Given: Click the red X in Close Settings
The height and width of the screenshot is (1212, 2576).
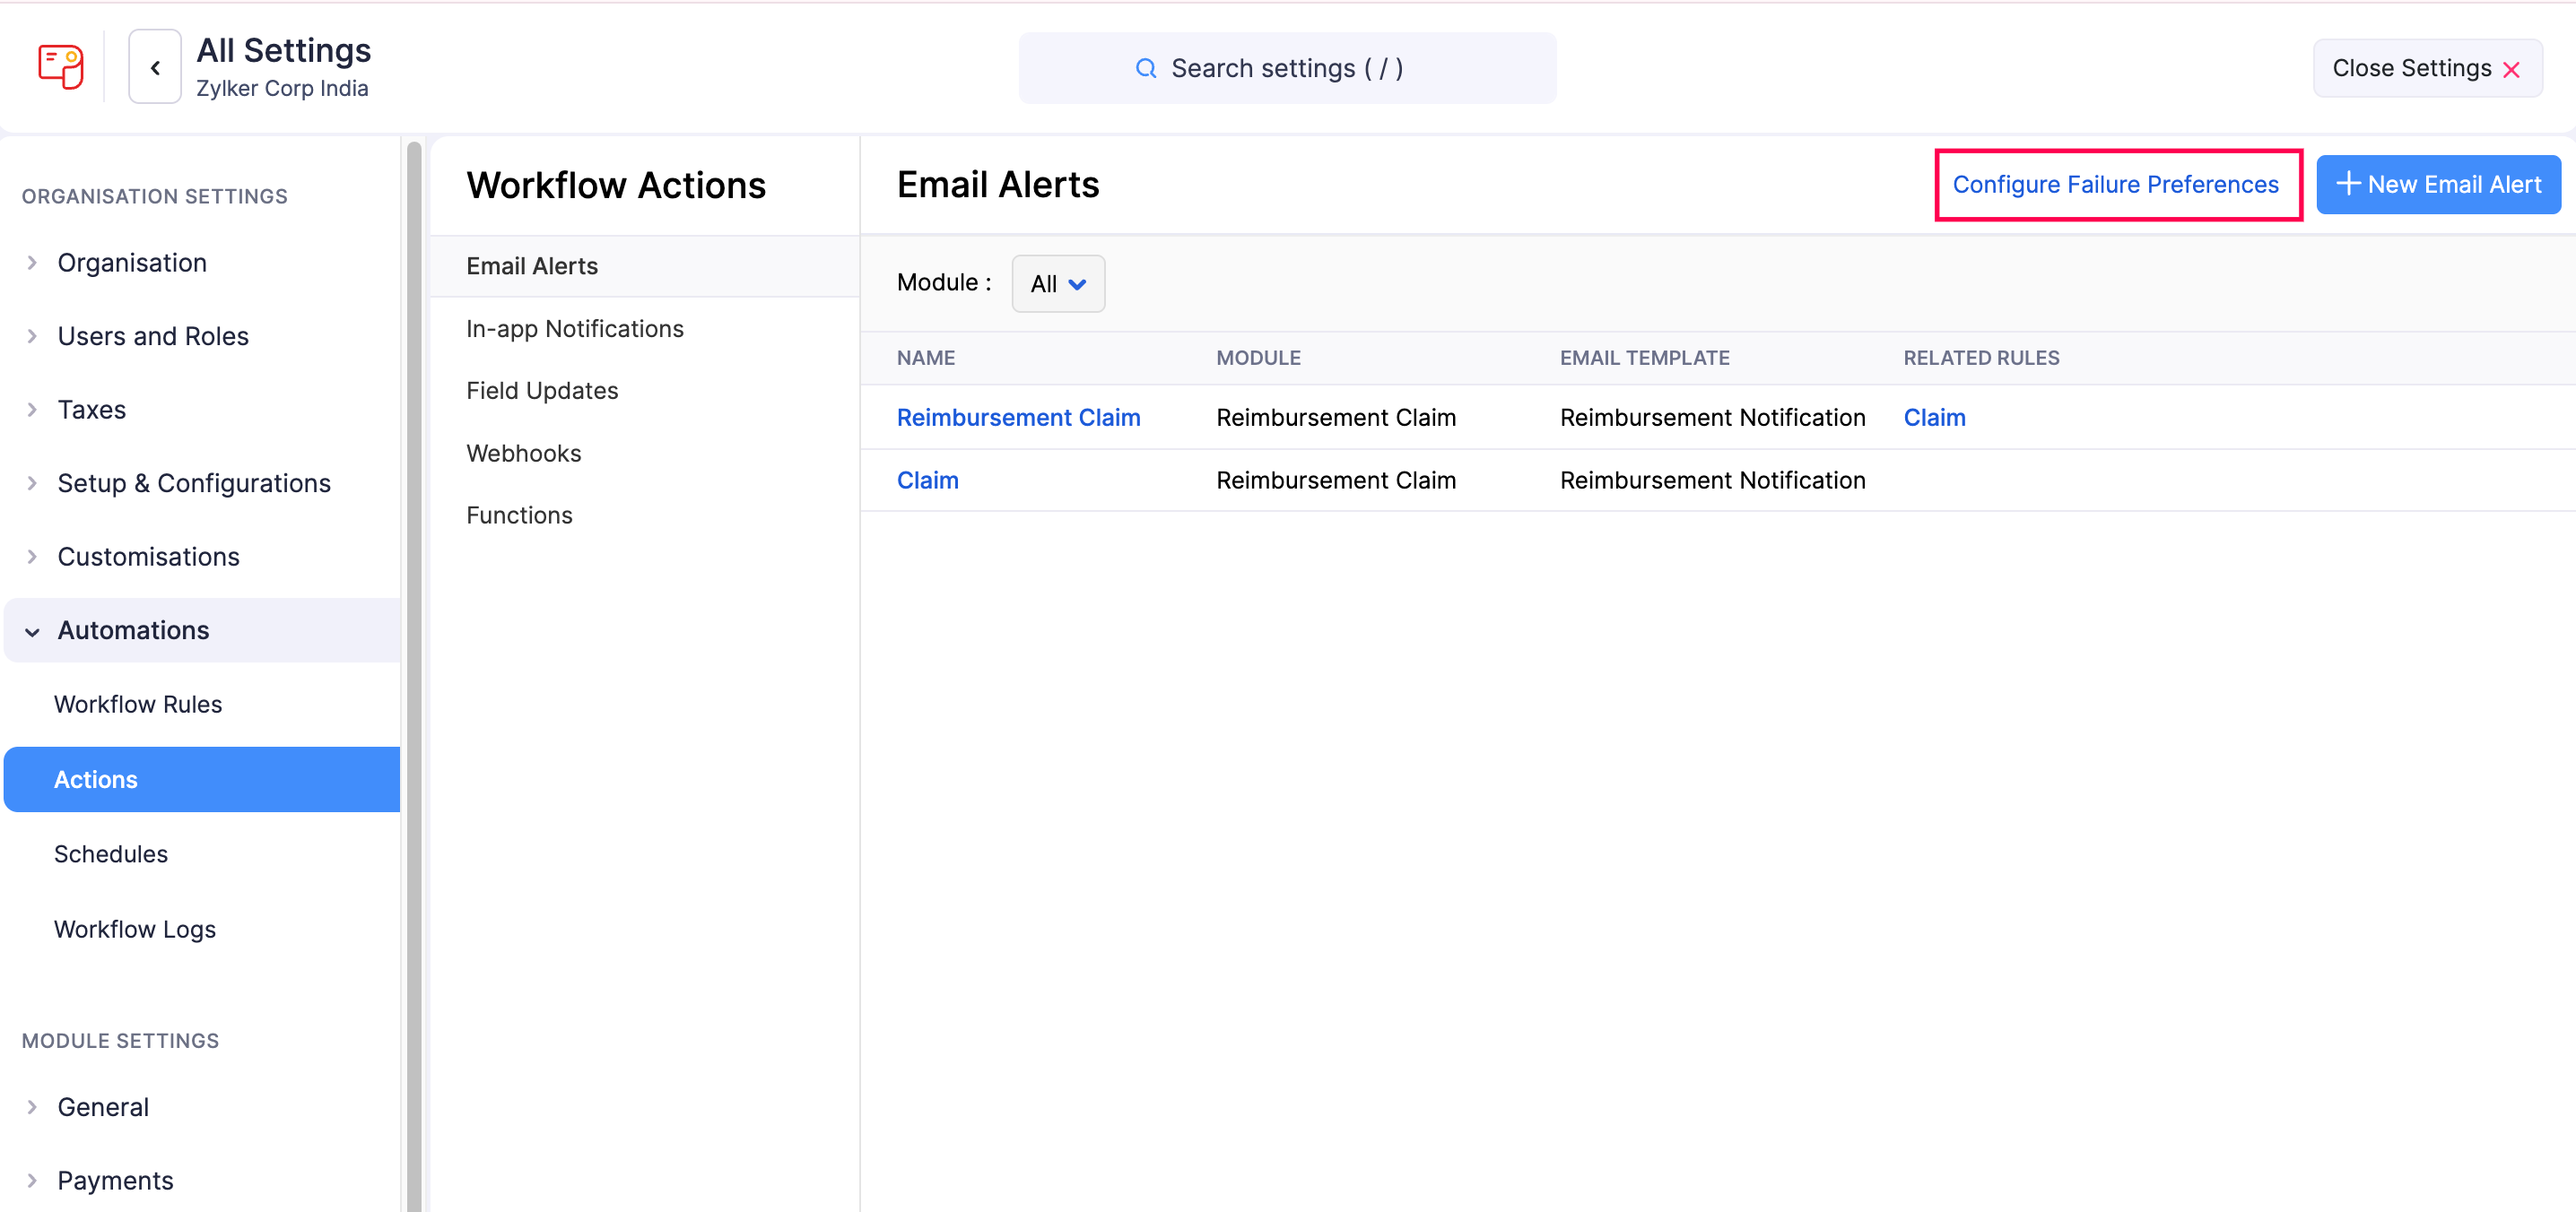Looking at the screenshot, I should click(2511, 69).
